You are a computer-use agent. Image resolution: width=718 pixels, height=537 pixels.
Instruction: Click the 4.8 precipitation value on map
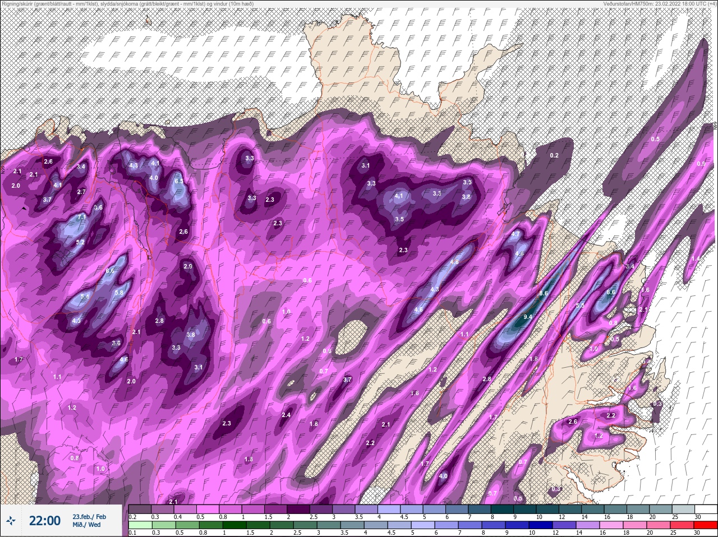point(454,262)
